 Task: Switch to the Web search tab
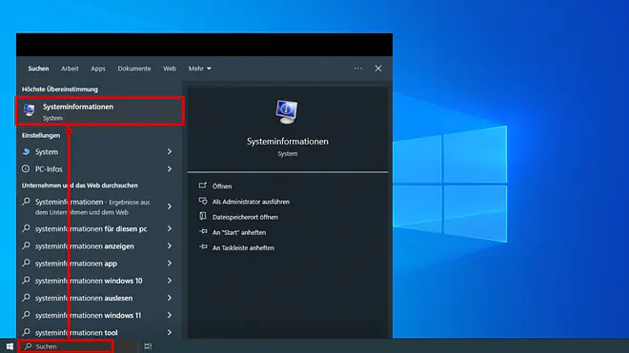point(170,69)
